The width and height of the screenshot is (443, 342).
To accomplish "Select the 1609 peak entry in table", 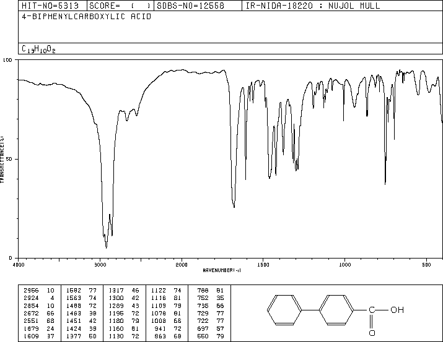I will [39, 336].
